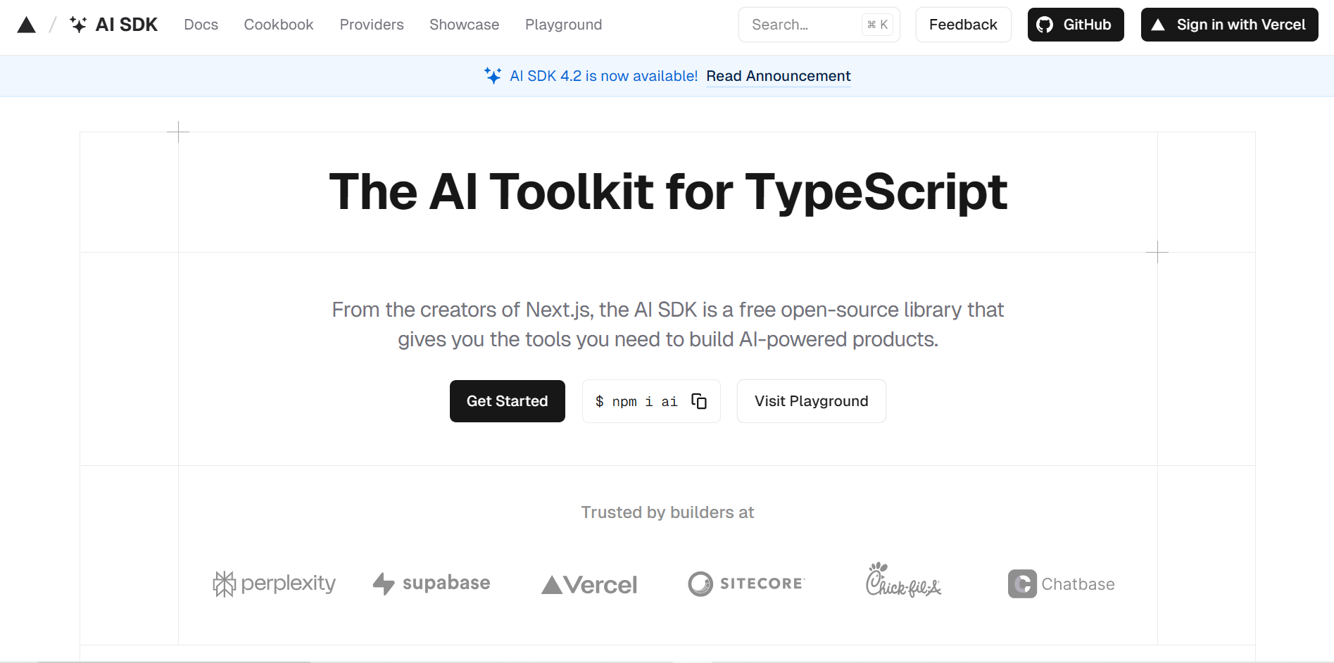Screen dimensions: 1334x663
Task: Click the 'The AI Toolkit for TypeScript' heading
Action: (x=668, y=192)
